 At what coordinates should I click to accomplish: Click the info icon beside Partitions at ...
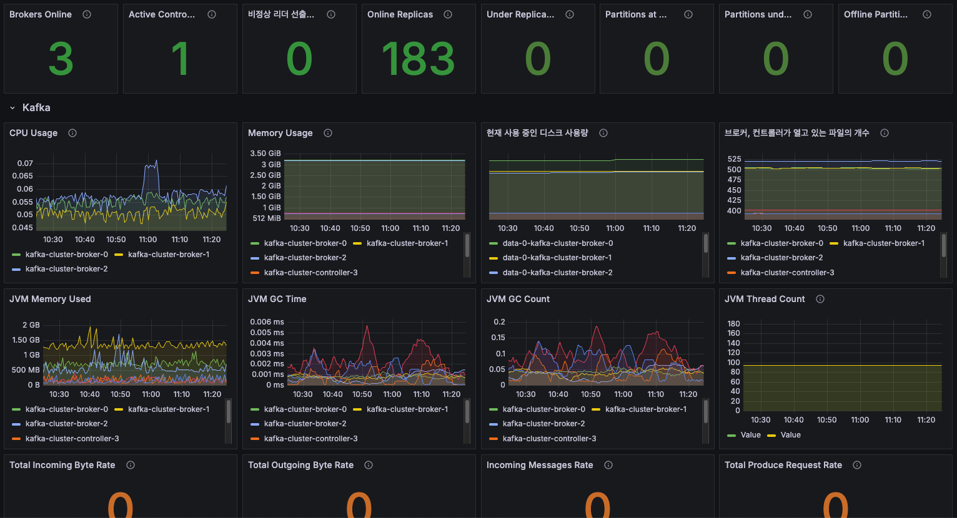click(x=688, y=14)
